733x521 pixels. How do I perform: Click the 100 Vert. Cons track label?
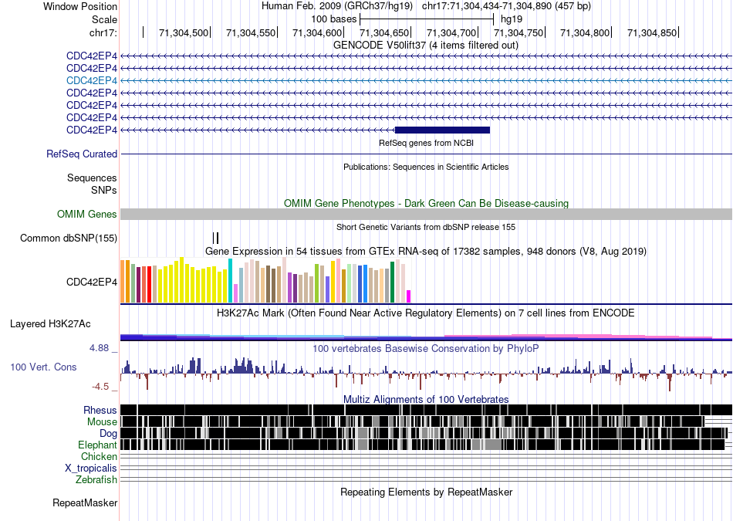click(43, 367)
